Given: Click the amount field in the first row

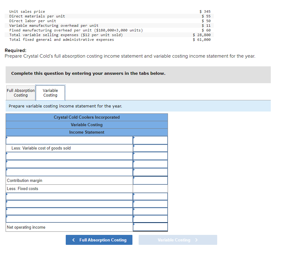Looking at the screenshot, I should coord(150,140).
